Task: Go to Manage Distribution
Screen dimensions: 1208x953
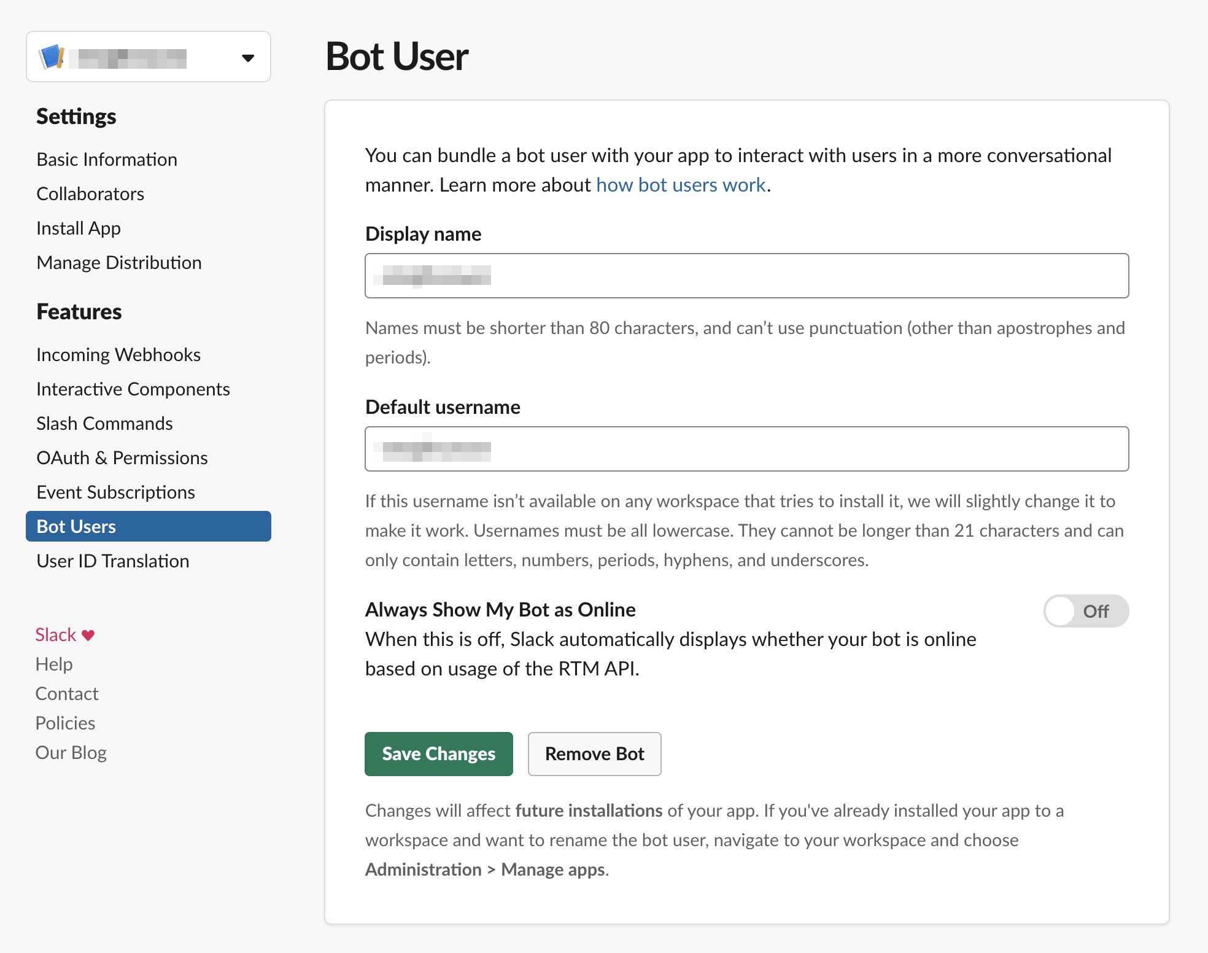Action: click(x=119, y=262)
